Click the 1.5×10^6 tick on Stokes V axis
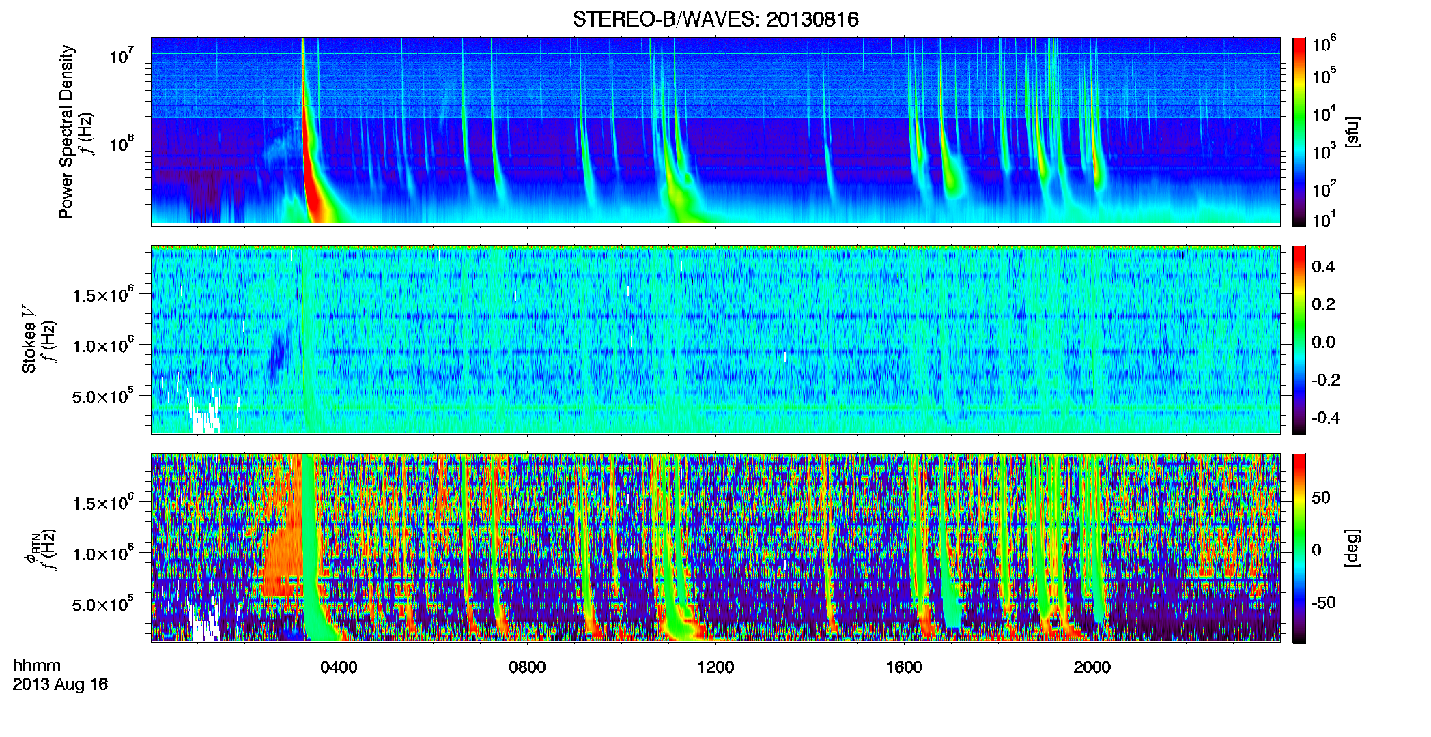The image size is (1431, 737). pyautogui.click(x=103, y=294)
